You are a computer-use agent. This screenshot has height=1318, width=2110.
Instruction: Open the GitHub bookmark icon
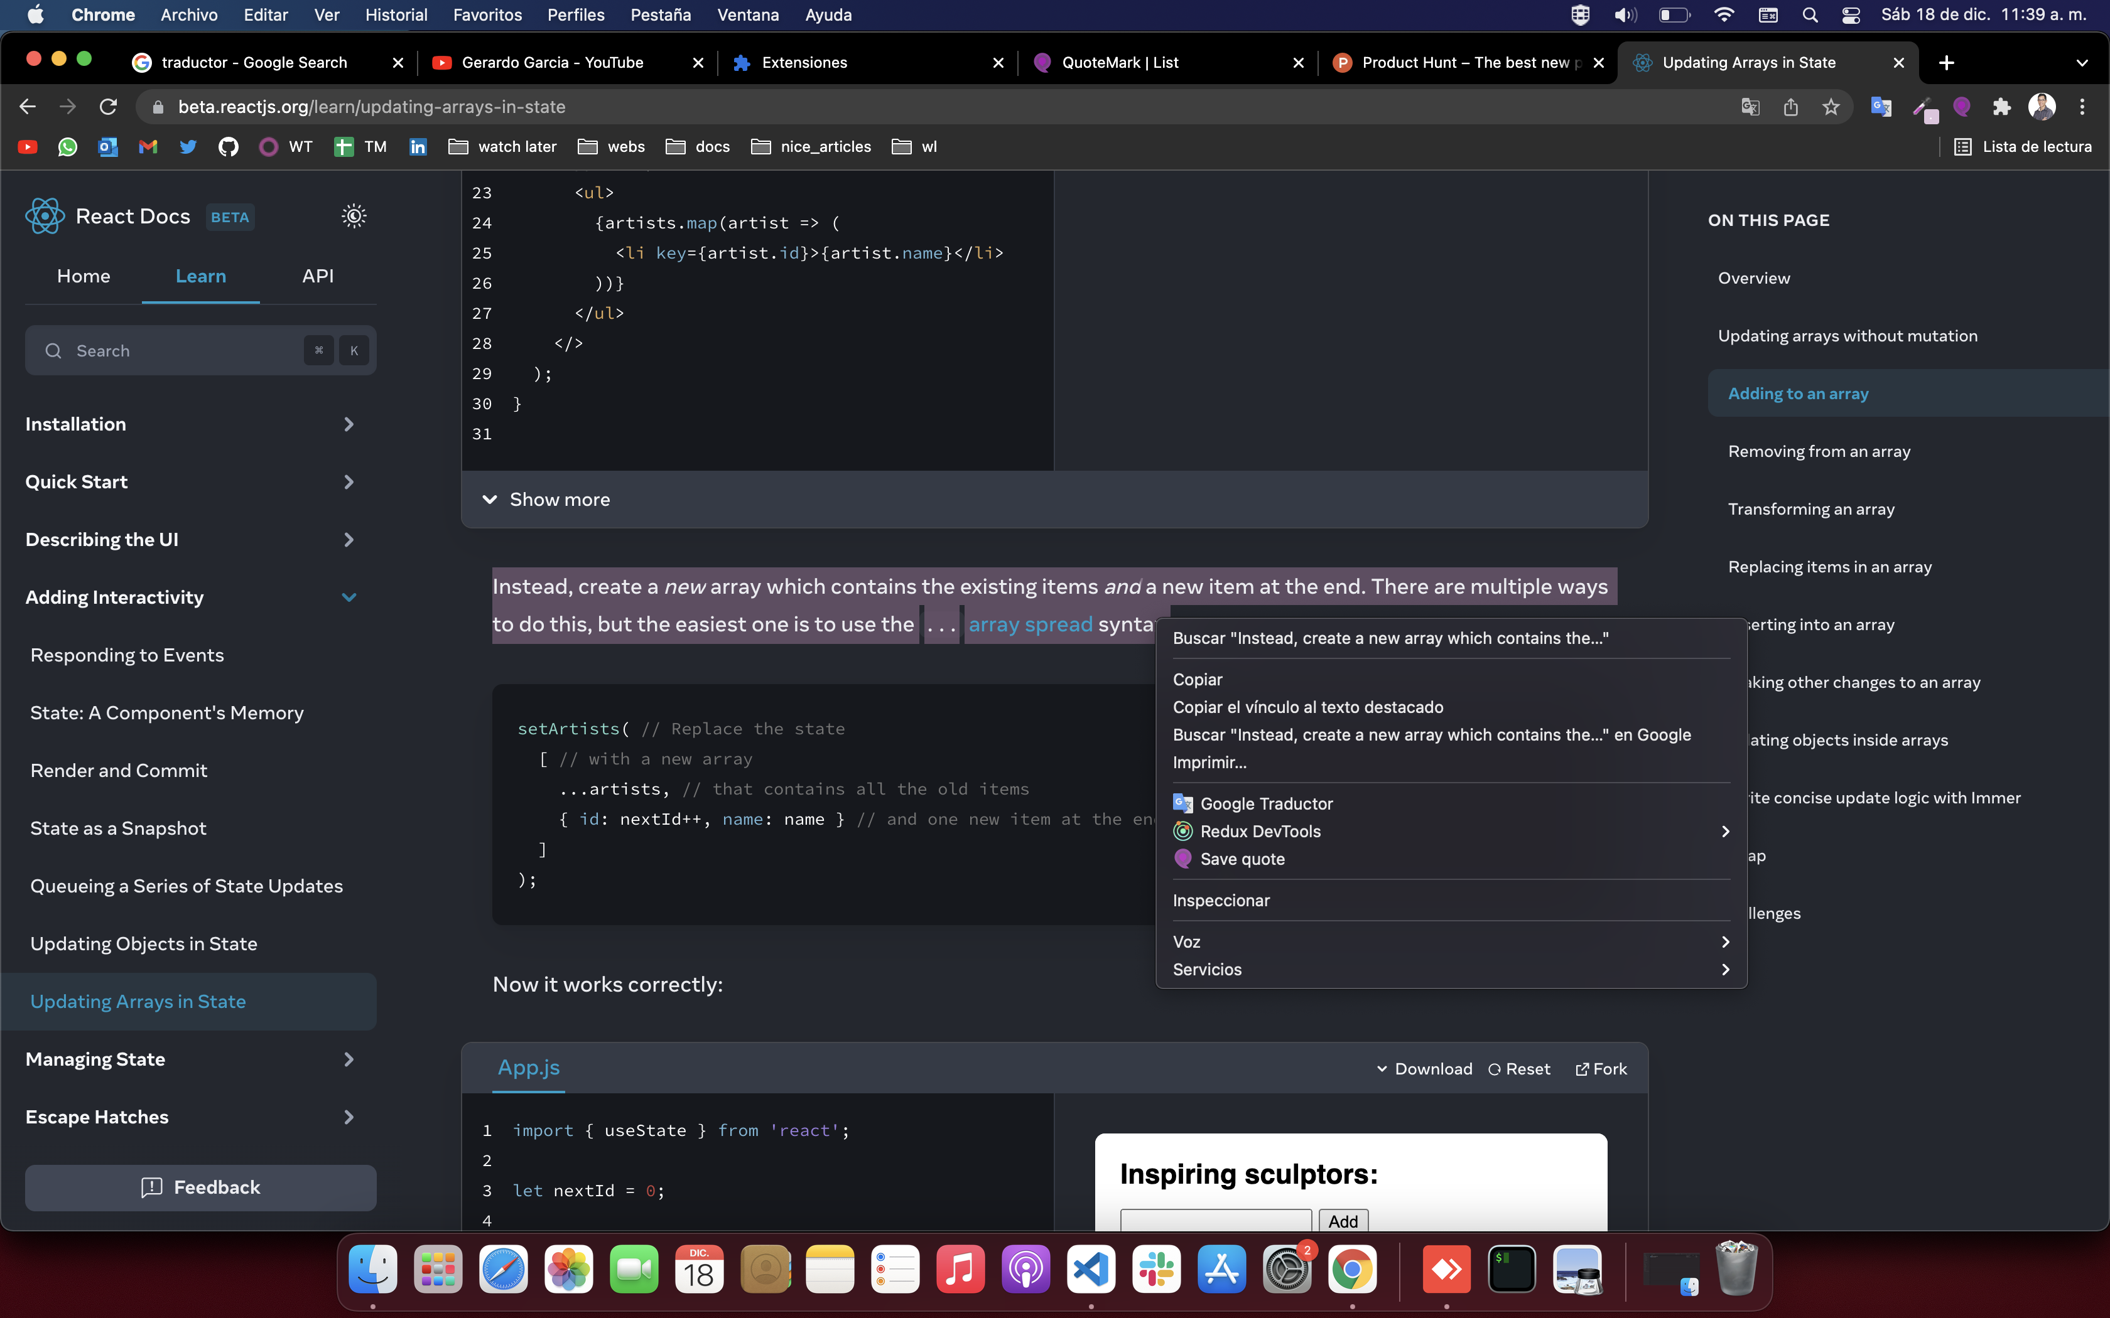[x=227, y=146]
